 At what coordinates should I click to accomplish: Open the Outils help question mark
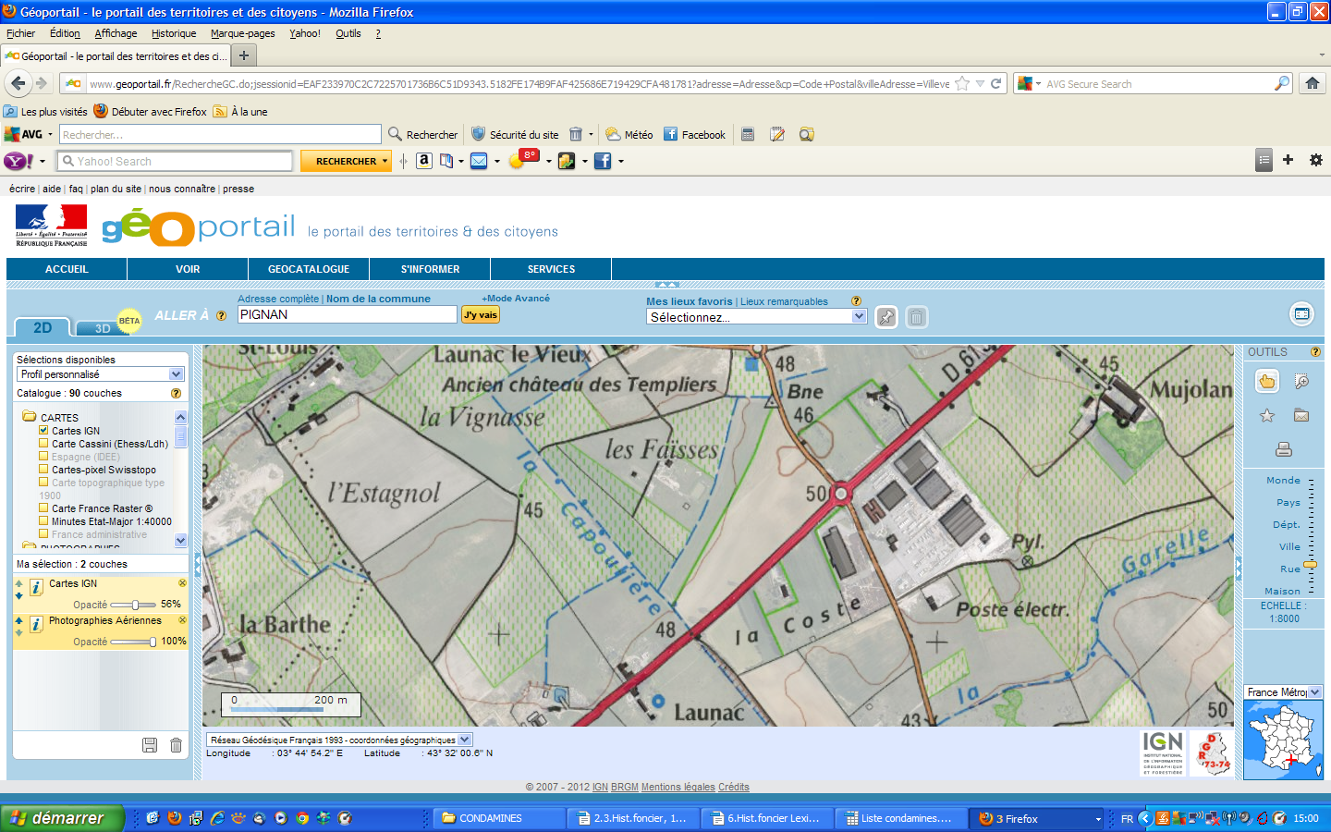pos(1315,352)
